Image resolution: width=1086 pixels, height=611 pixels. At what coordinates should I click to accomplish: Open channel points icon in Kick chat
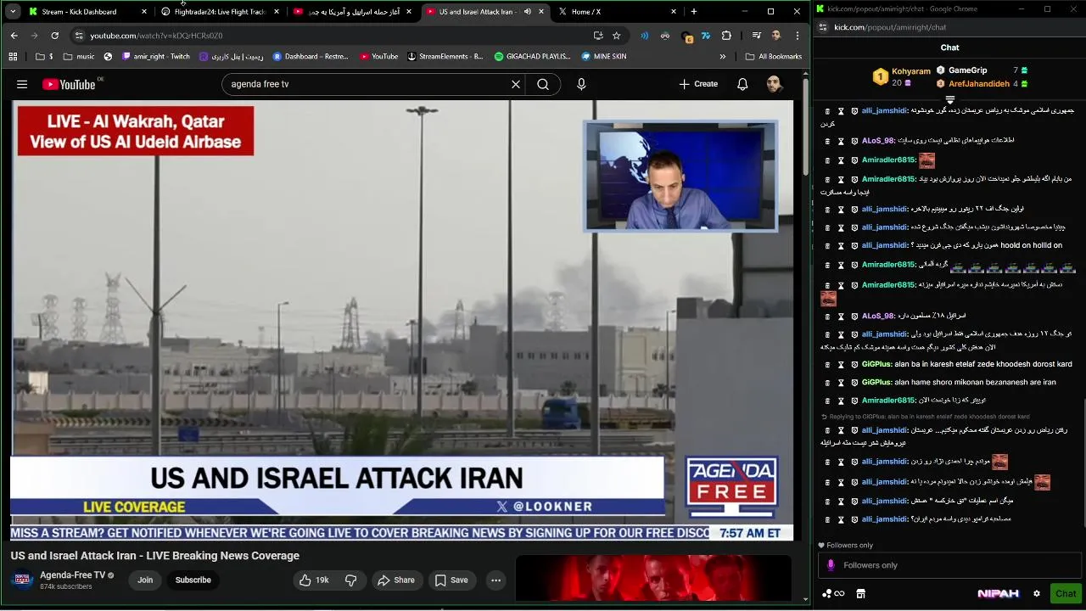[833, 593]
